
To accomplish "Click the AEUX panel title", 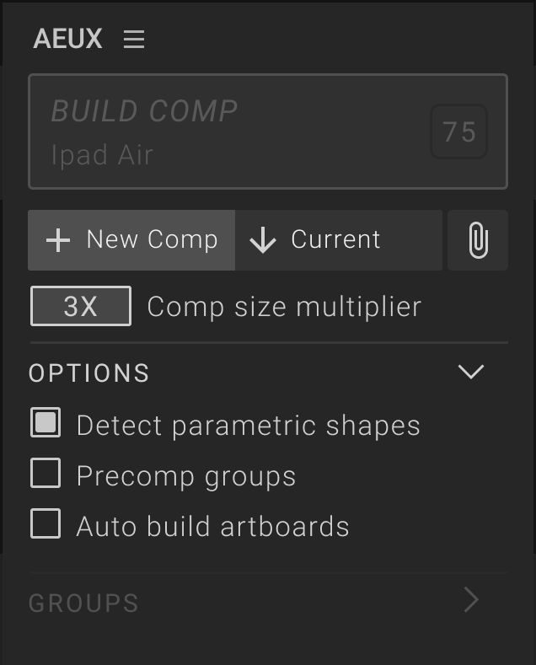I will 68,39.
